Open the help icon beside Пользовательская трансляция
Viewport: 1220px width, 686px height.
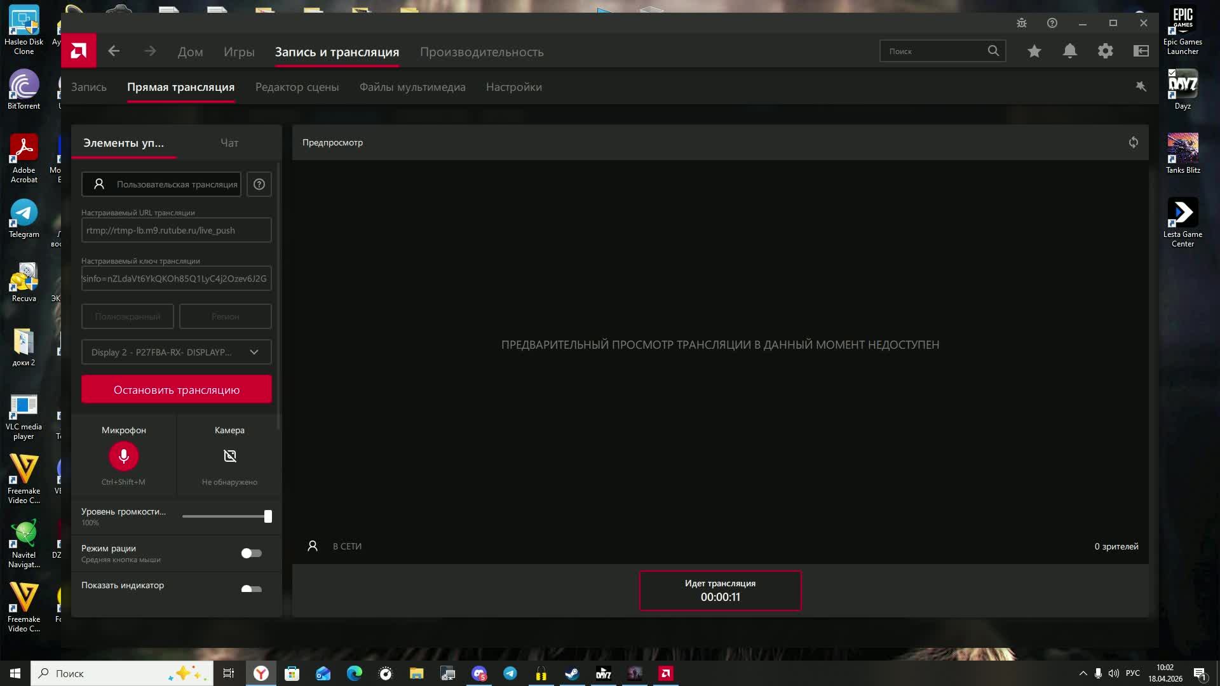point(259,184)
